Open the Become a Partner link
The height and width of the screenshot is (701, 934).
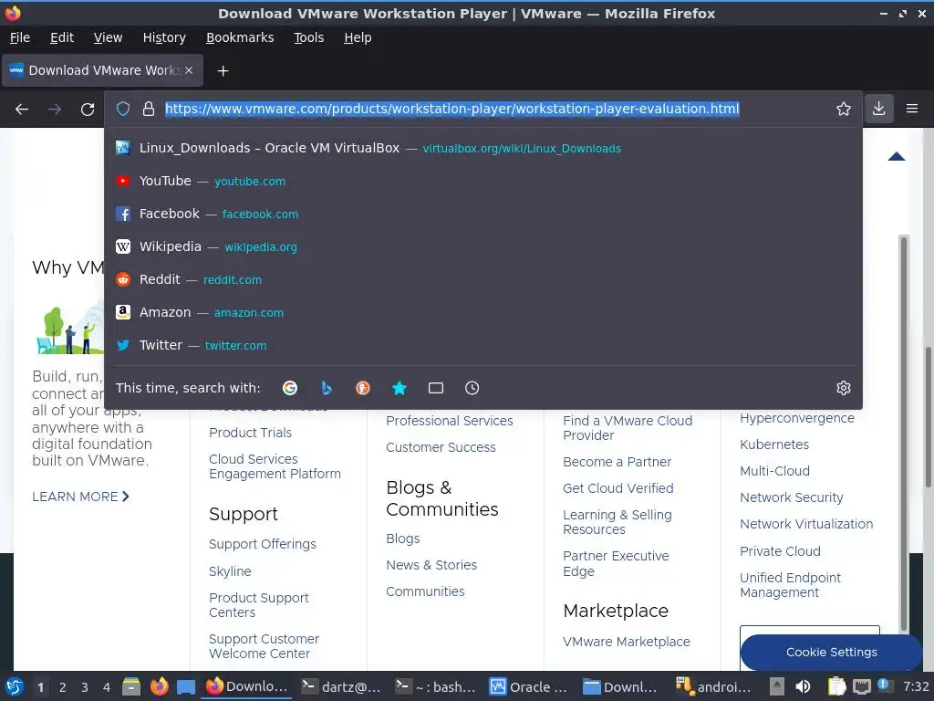coord(617,462)
